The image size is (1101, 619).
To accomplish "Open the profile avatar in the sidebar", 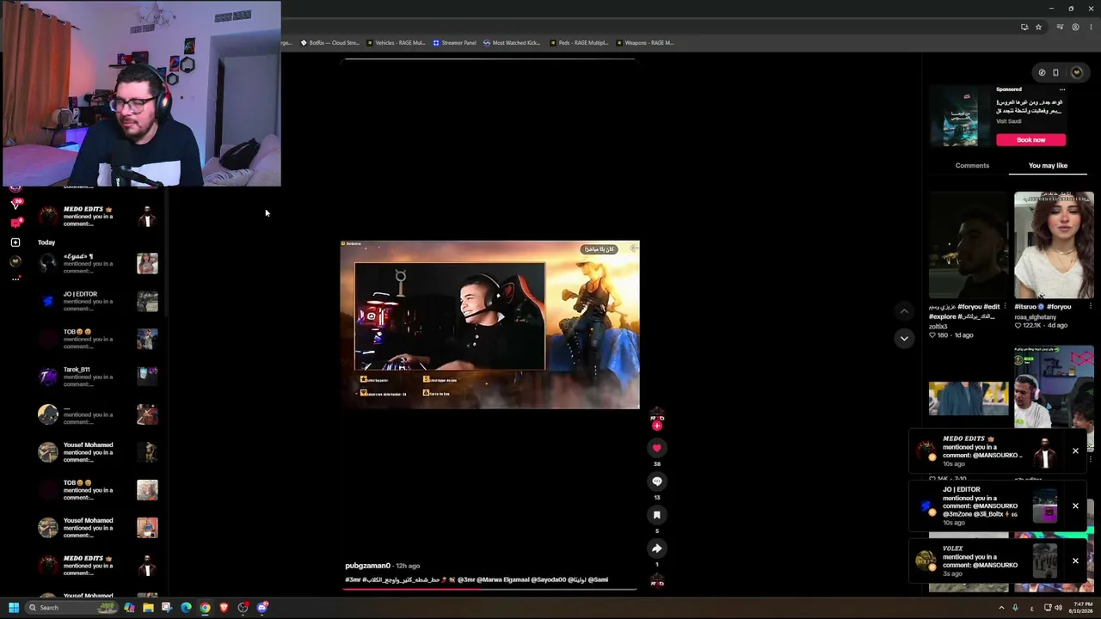I will (15, 261).
